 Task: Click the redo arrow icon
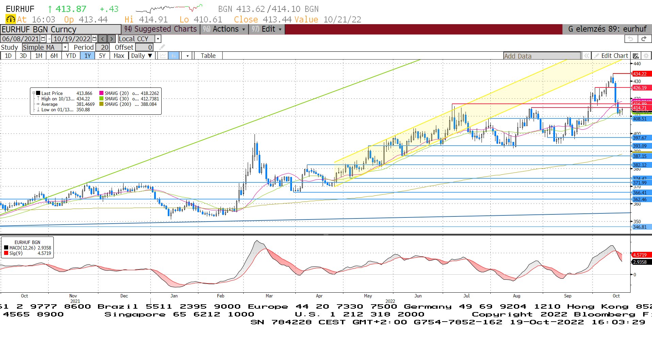[644, 39]
